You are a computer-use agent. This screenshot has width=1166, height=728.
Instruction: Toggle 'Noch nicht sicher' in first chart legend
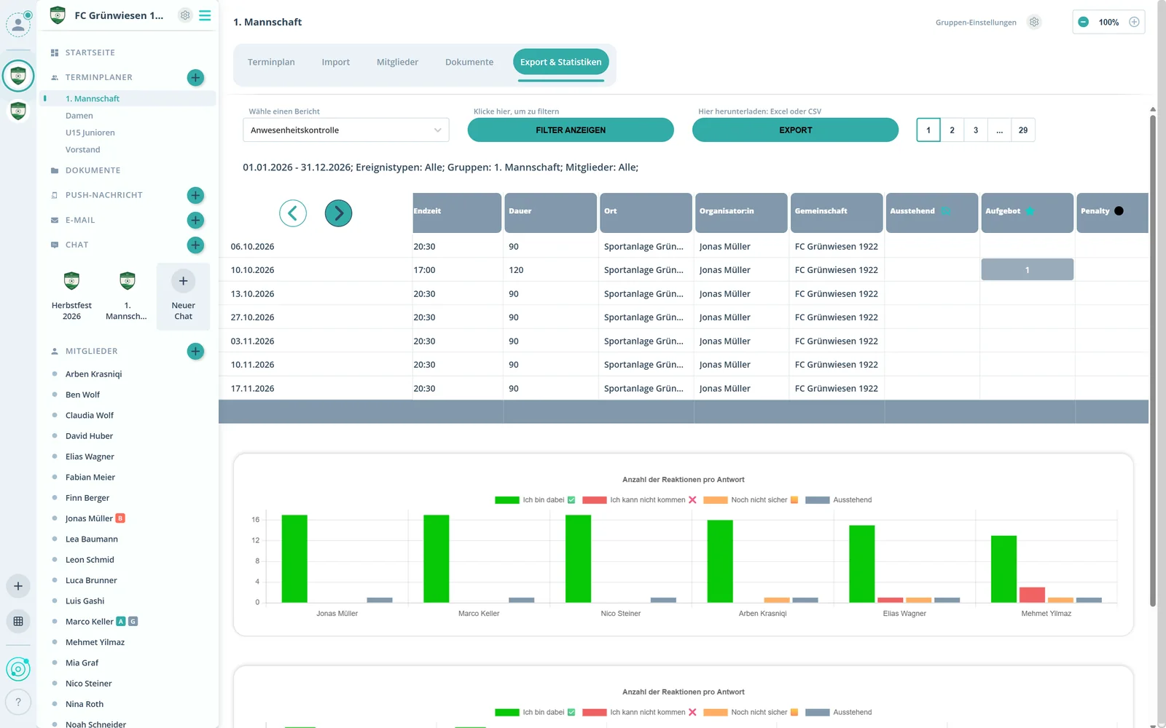751,500
